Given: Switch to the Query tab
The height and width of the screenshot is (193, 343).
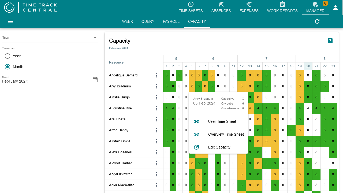Looking at the screenshot, I should 148,21.
